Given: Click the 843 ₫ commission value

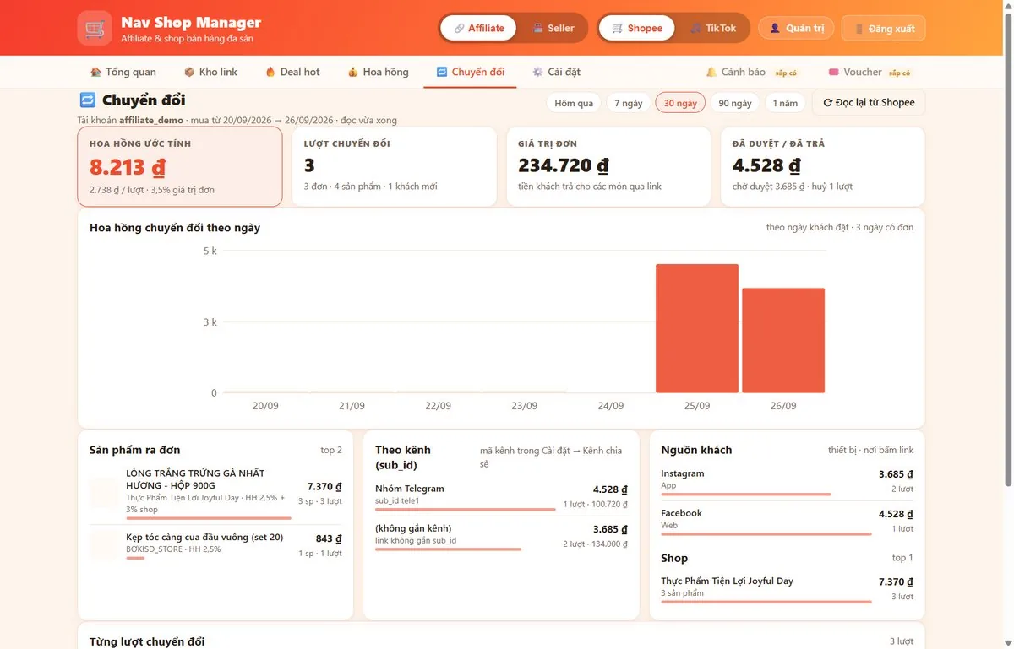Looking at the screenshot, I should coord(329,538).
